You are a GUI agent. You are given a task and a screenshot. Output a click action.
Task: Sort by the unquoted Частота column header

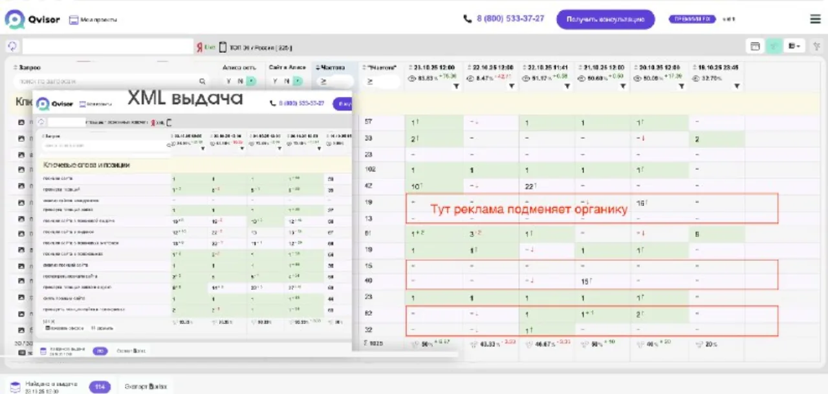coord(330,67)
